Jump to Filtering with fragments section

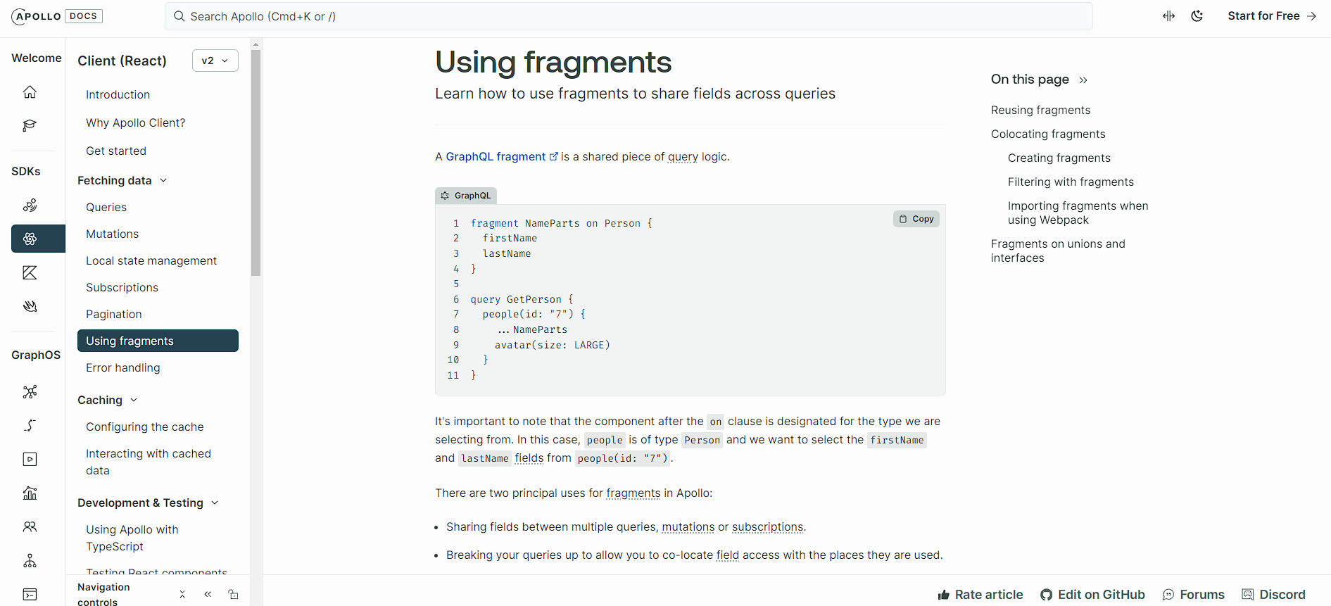[x=1071, y=182]
